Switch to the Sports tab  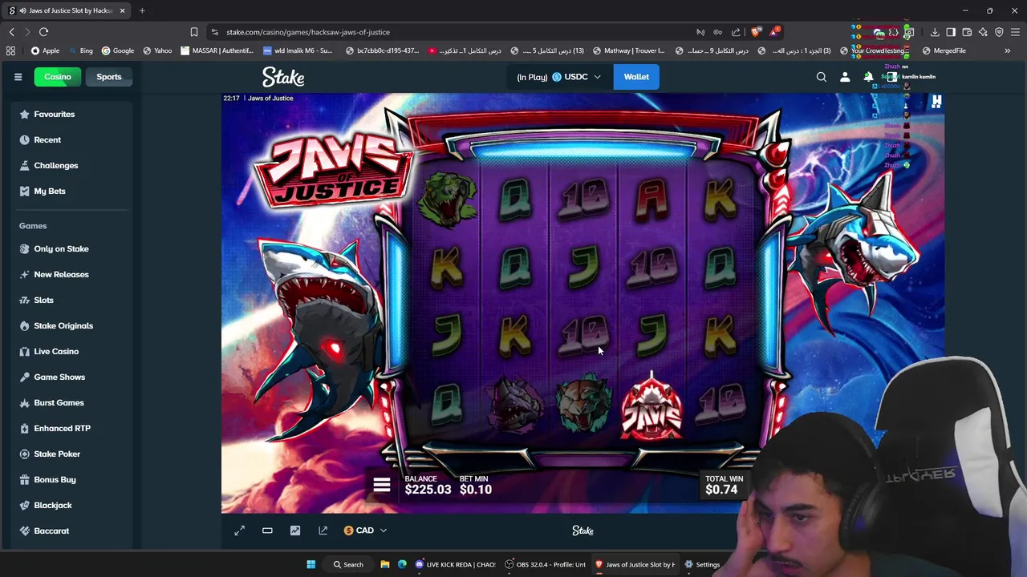(109, 77)
